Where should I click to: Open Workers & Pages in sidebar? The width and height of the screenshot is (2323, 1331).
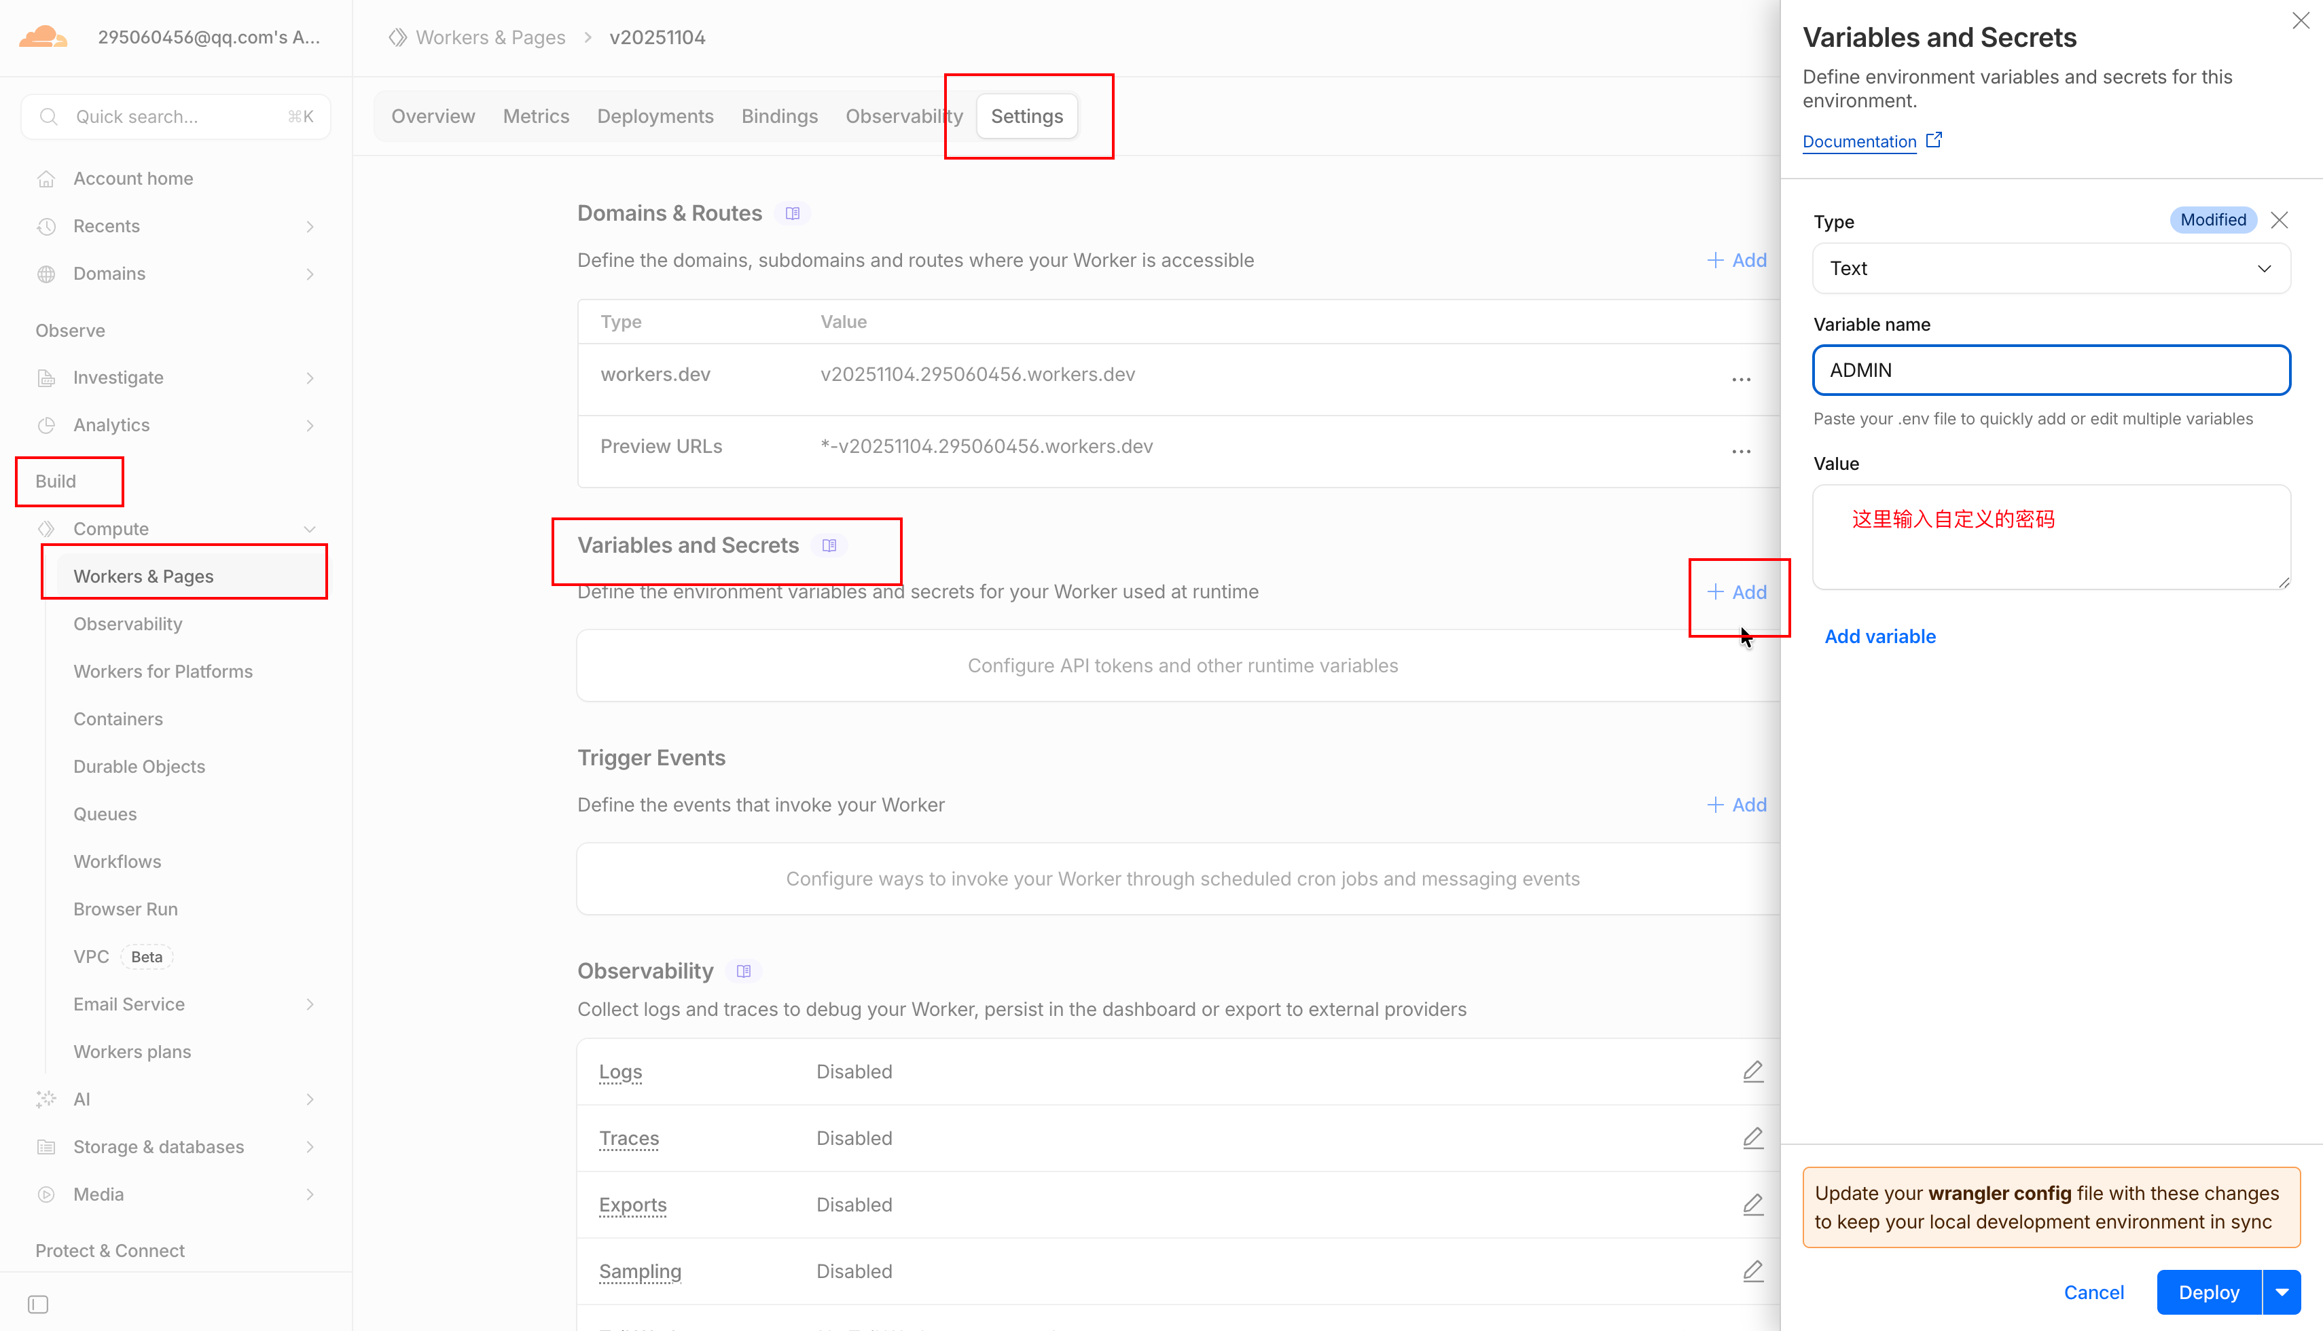click(190, 577)
